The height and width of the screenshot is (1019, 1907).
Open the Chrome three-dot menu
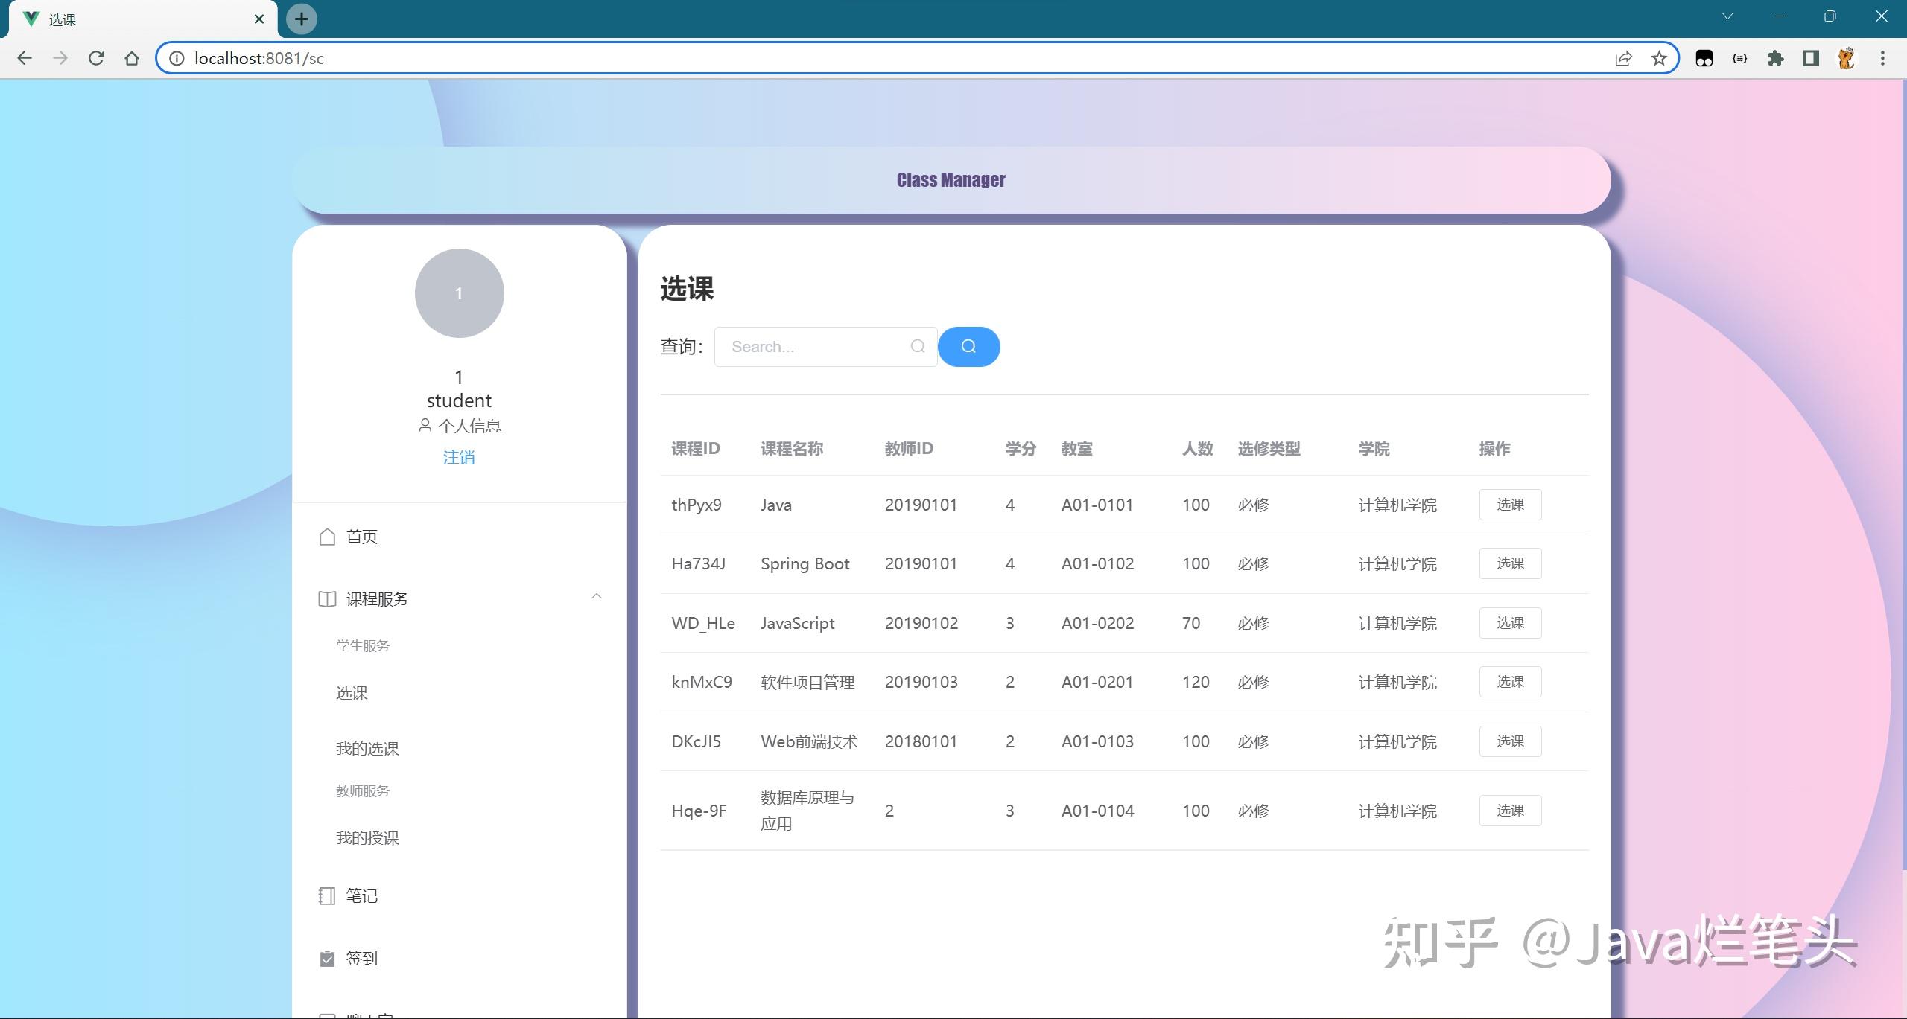(x=1882, y=58)
